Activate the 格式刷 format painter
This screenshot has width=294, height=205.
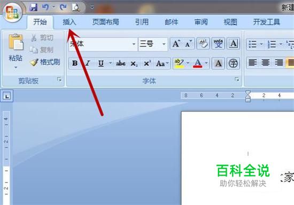[45, 62]
